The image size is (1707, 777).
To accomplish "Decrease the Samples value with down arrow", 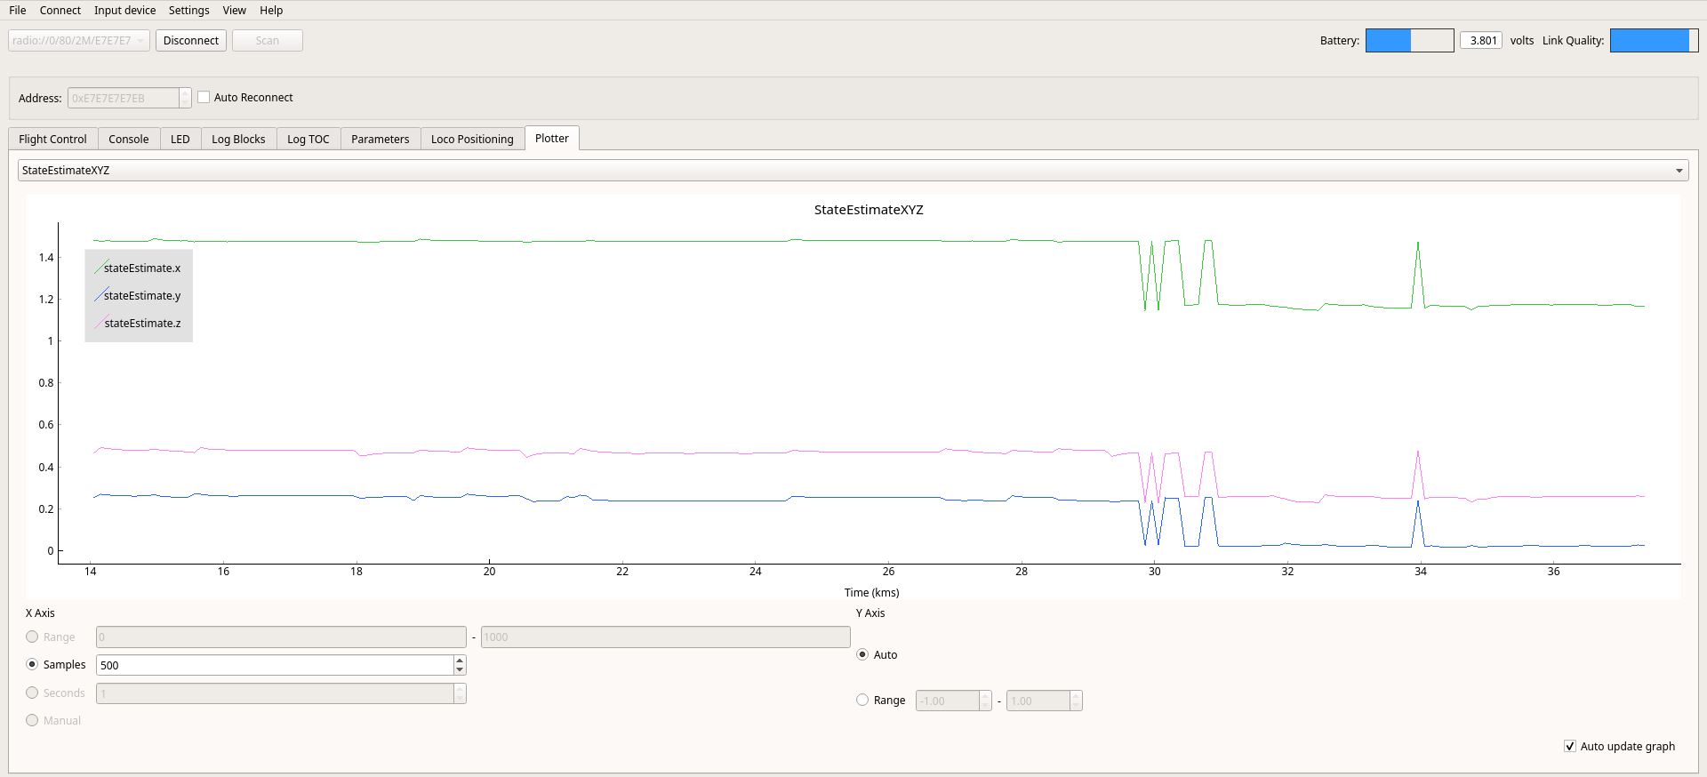I will pyautogui.click(x=460, y=669).
